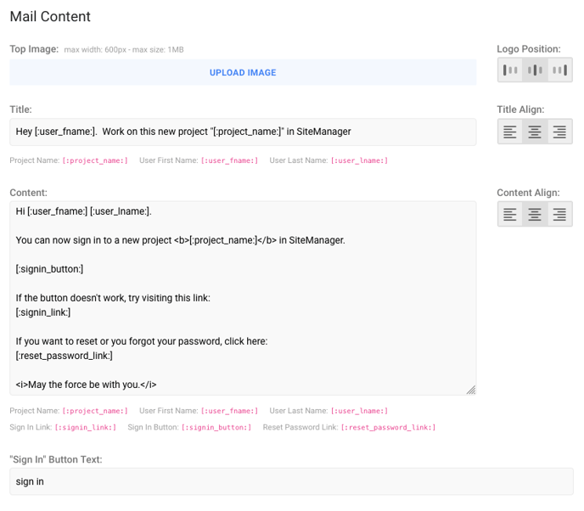Click the "Sign In" Button Text field
This screenshot has height=511, width=584.
(291, 481)
